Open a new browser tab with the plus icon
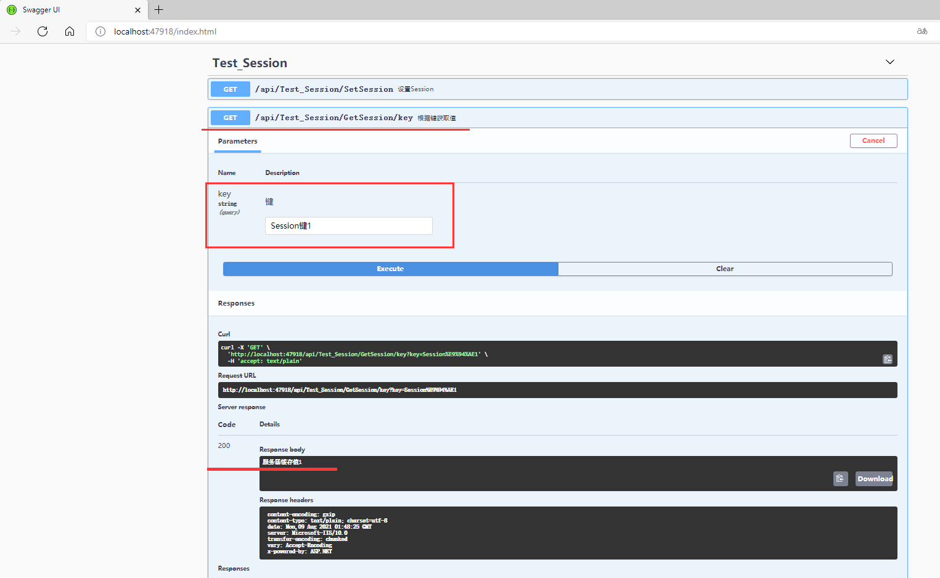The height and width of the screenshot is (578, 940). [158, 10]
